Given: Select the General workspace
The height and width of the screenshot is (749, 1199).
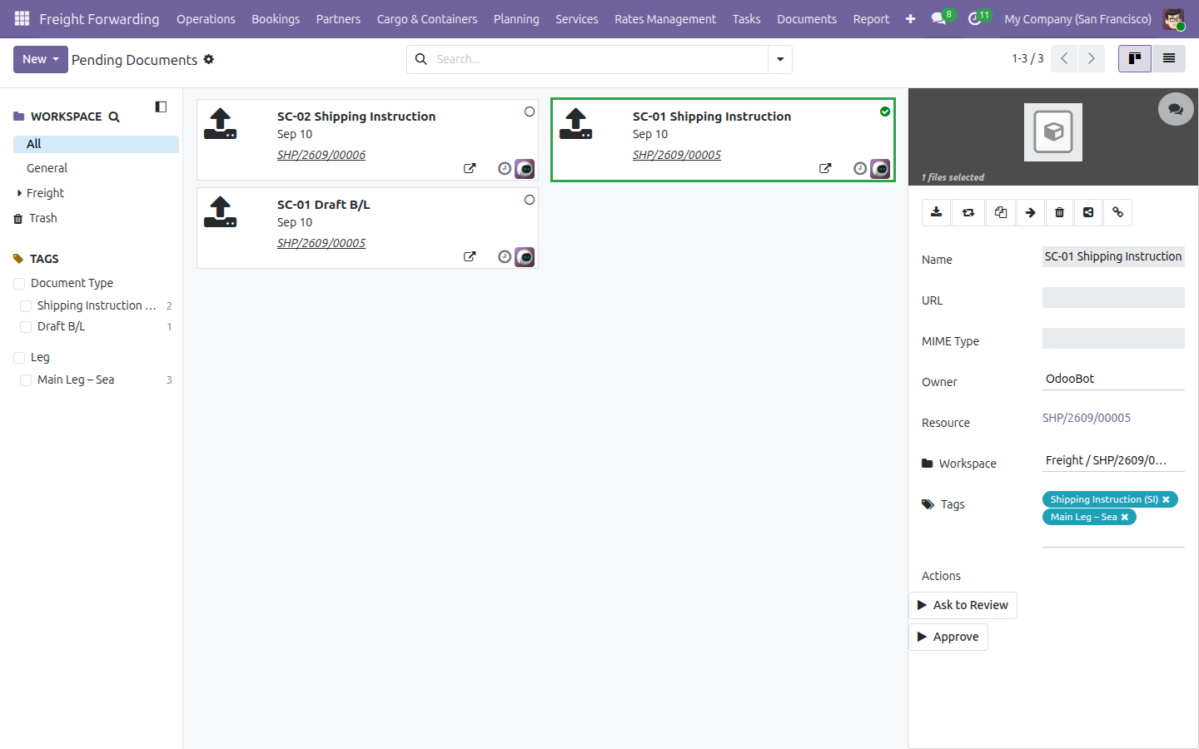Looking at the screenshot, I should coord(47,168).
